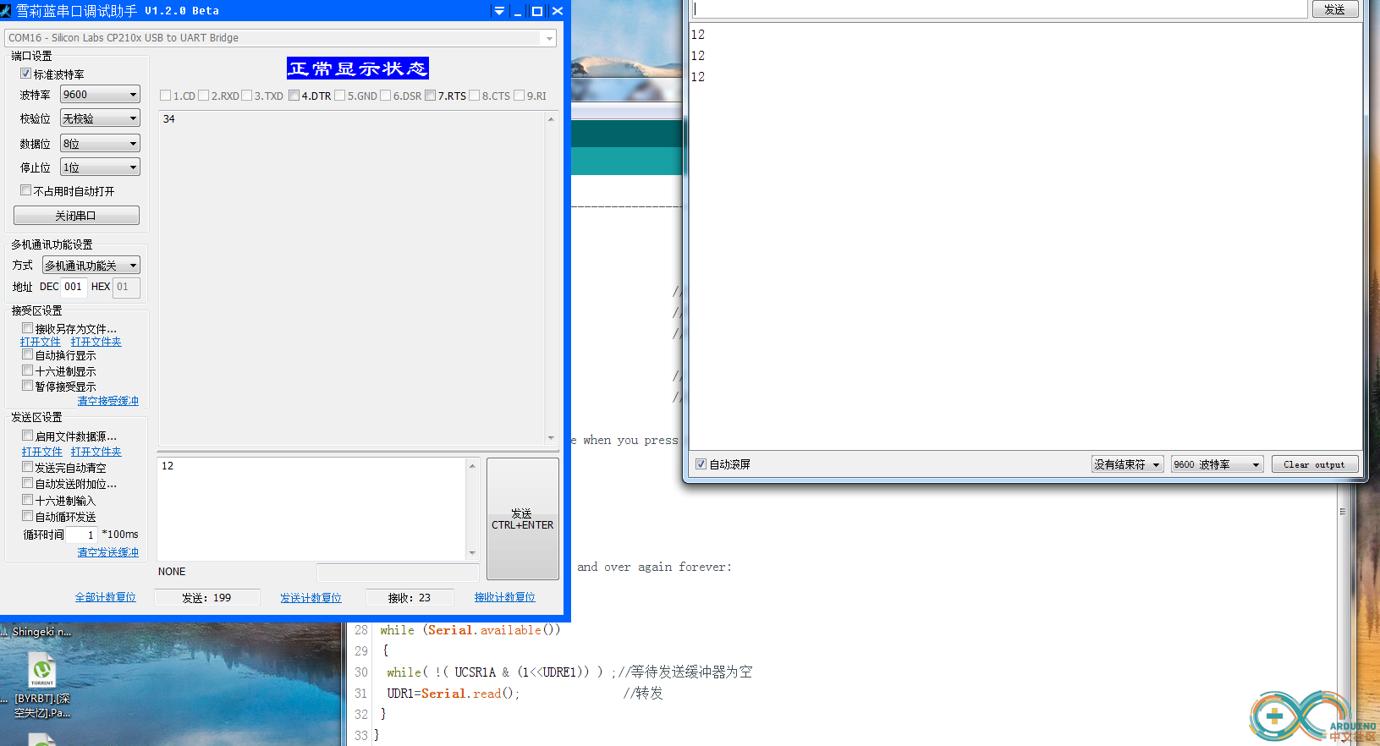Enable 自动换行显示 checkbox
Screen dimensions: 1380x746
[27, 354]
